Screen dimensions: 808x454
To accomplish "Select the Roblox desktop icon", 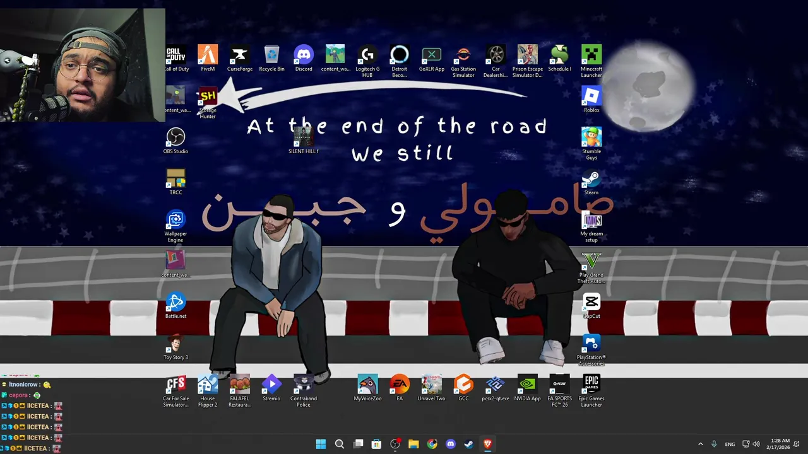I will pos(591,100).
